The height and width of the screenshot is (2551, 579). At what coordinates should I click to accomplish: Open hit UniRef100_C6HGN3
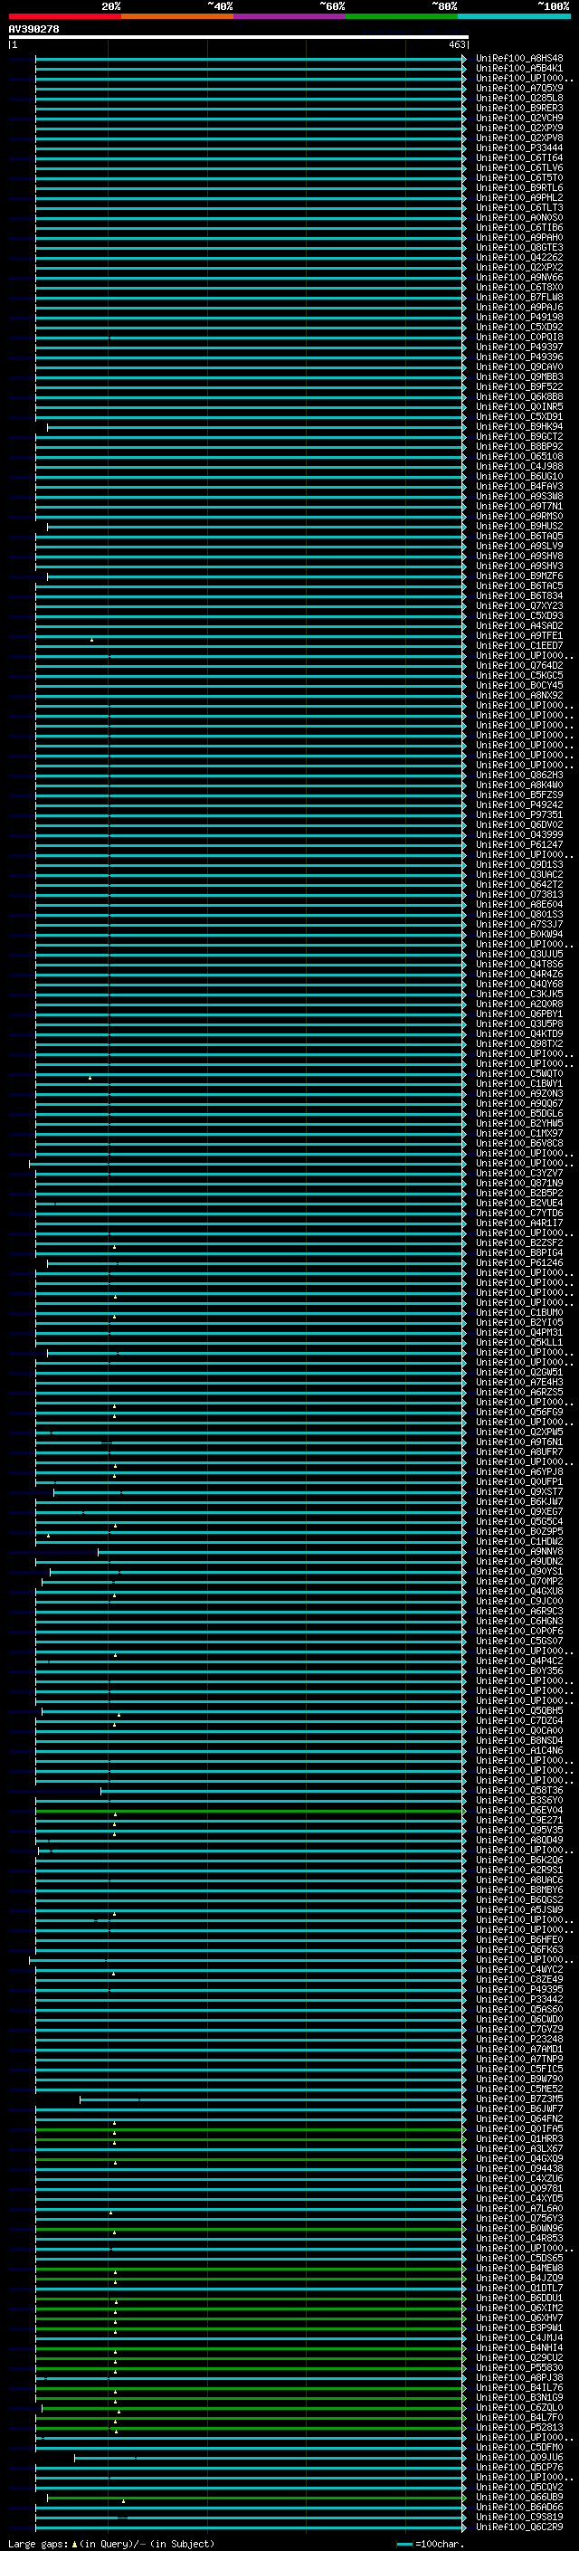click(519, 1621)
